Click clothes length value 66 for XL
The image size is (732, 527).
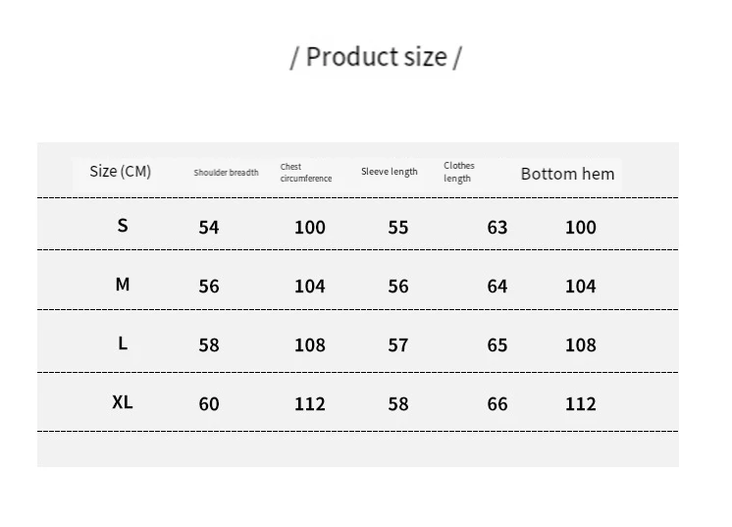pyautogui.click(x=497, y=404)
